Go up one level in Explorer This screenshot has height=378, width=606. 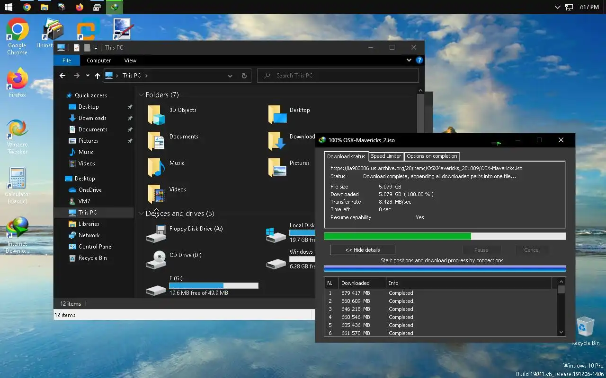point(98,76)
